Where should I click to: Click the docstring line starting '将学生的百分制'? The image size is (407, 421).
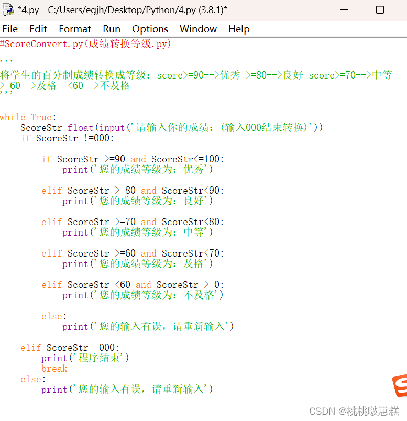[196, 75]
